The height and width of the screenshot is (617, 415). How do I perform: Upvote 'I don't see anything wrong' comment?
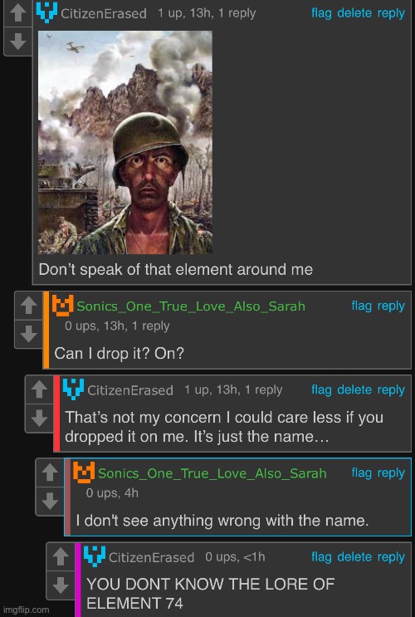[x=50, y=473]
